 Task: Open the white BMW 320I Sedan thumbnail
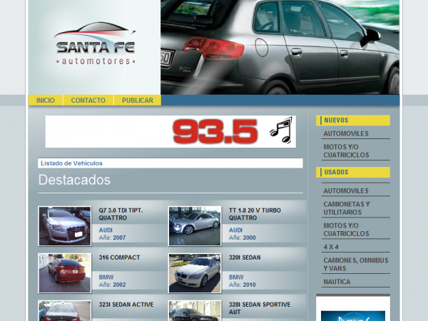coord(195,273)
